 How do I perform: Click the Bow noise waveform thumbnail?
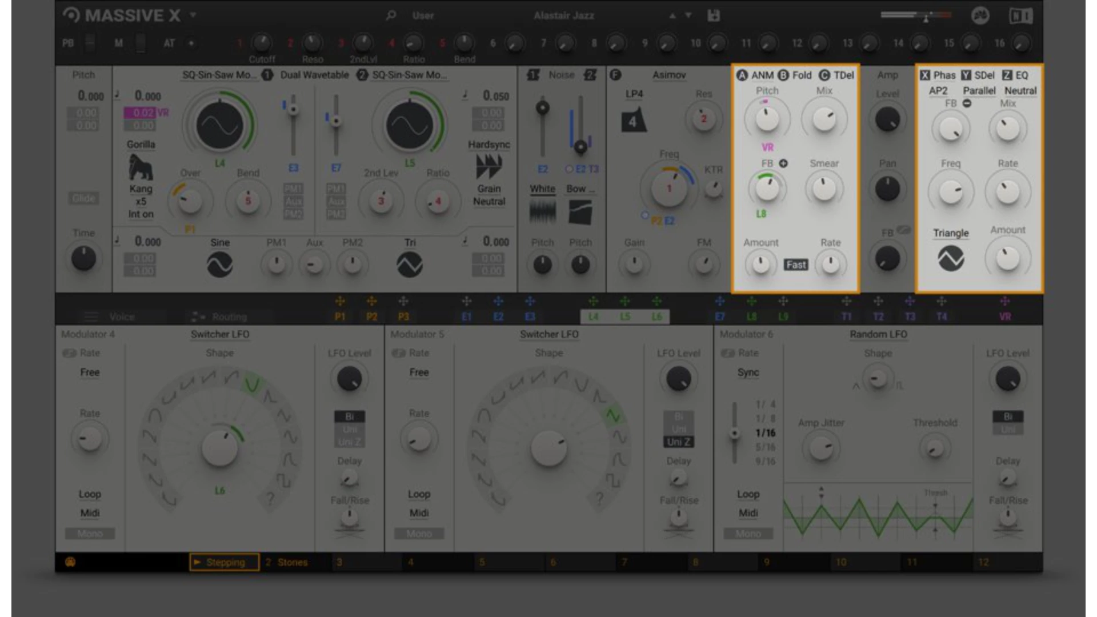click(x=580, y=212)
